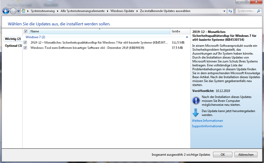Toggle the select-all checkbox in header
Viewport: 264px width, 163px height.
(x=26, y=31)
